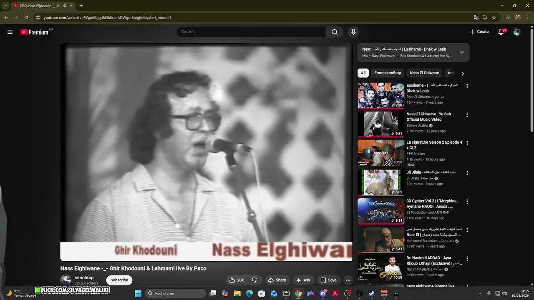Open File Explorer from taskbar
Screen dimensions: 534x300
tap(237, 293)
